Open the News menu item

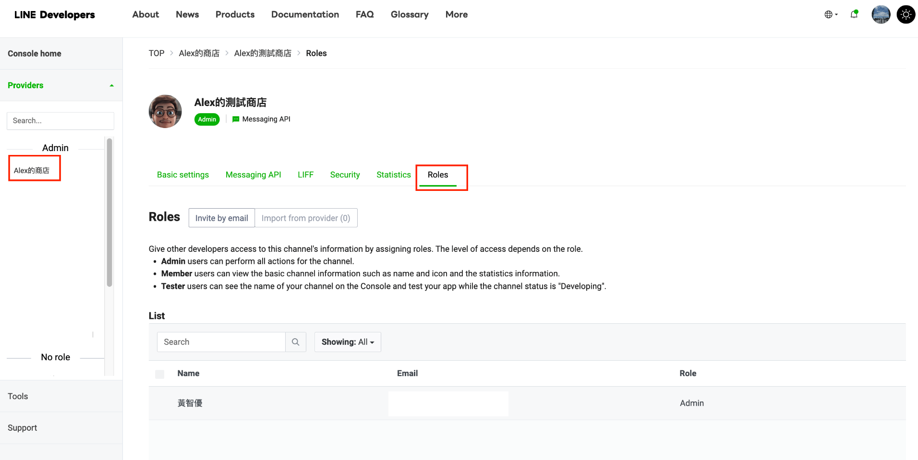point(187,14)
